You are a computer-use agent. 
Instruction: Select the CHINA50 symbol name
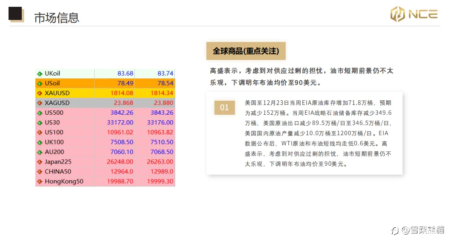(x=58, y=172)
